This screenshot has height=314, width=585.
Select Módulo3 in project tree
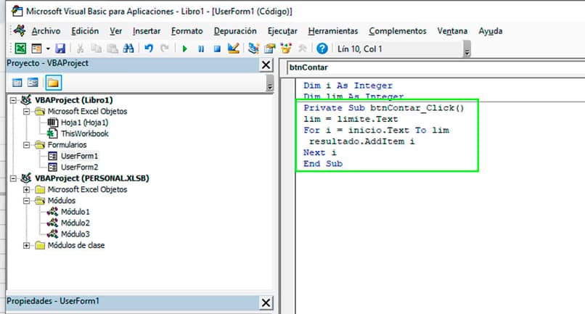[x=75, y=234]
